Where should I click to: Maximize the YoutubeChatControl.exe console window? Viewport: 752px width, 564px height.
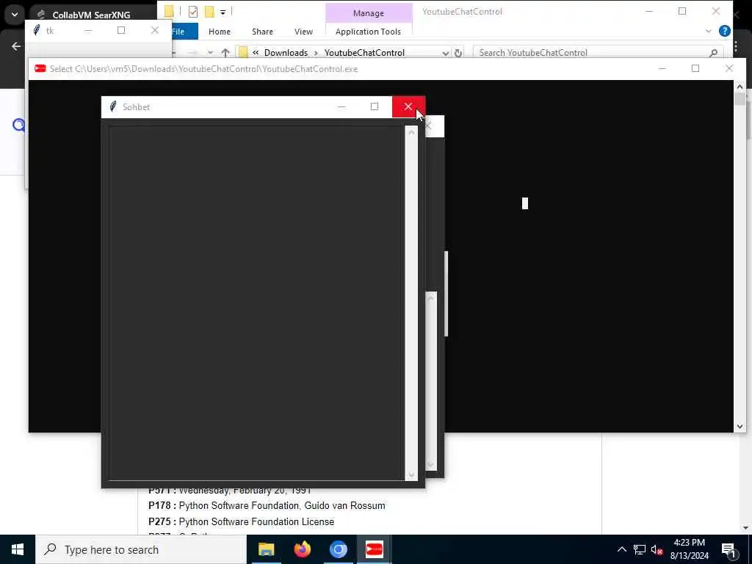(695, 68)
